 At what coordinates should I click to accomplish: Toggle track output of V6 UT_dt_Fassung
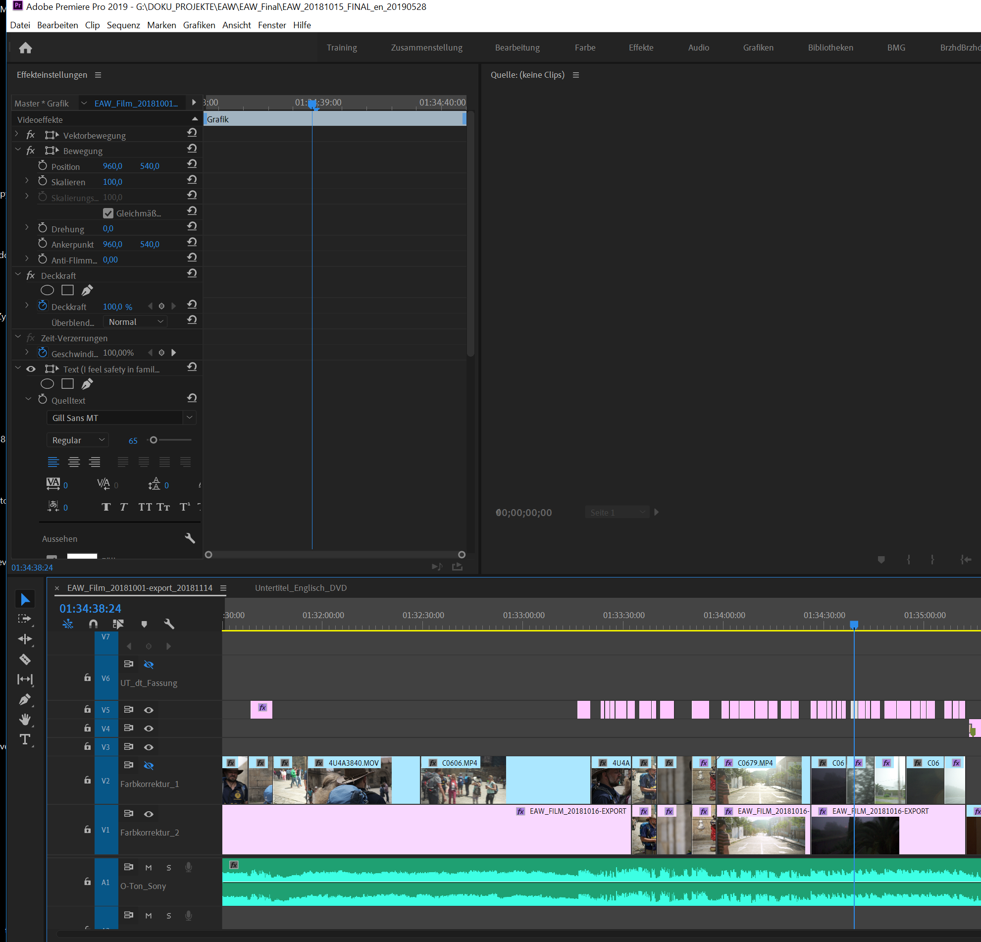pos(149,664)
